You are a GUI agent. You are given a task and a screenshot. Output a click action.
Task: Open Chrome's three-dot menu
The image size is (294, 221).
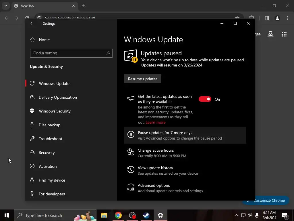pos(288,18)
